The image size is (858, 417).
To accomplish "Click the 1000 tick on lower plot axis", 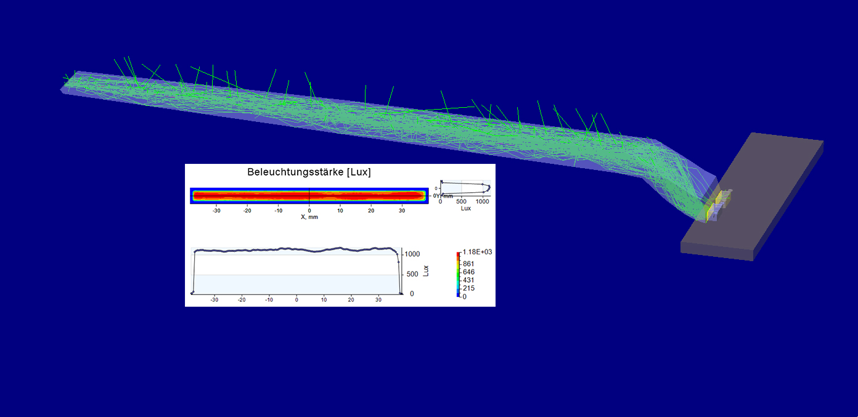I will pyautogui.click(x=412, y=254).
